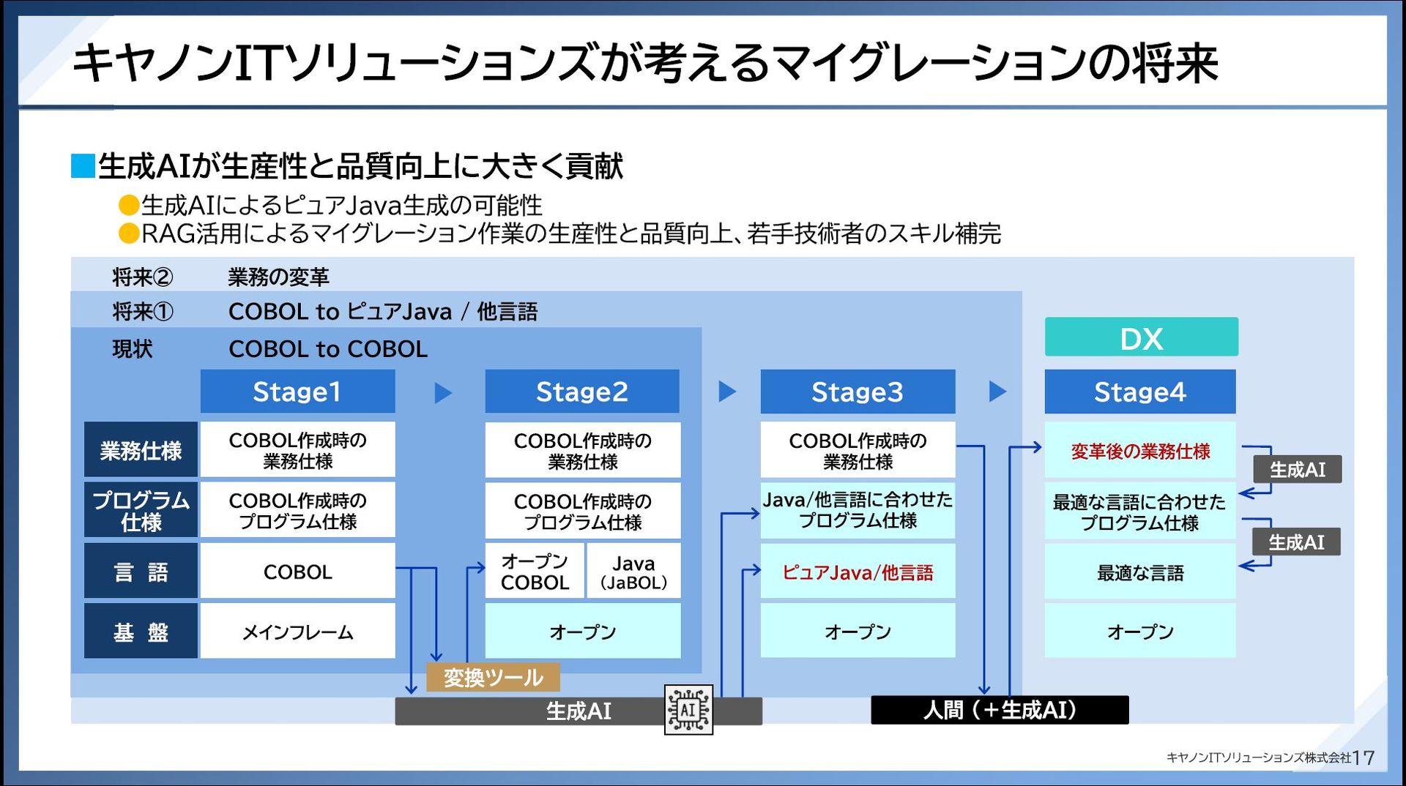Click the 最適な言語 cell
Image resolution: width=1406 pixels, height=786 pixels.
click(x=1140, y=572)
